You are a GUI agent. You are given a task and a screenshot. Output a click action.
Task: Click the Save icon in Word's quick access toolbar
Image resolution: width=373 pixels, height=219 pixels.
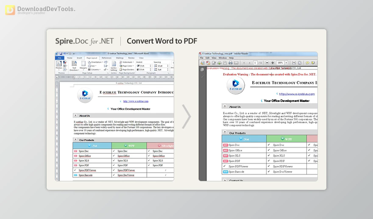(x=61, y=54)
